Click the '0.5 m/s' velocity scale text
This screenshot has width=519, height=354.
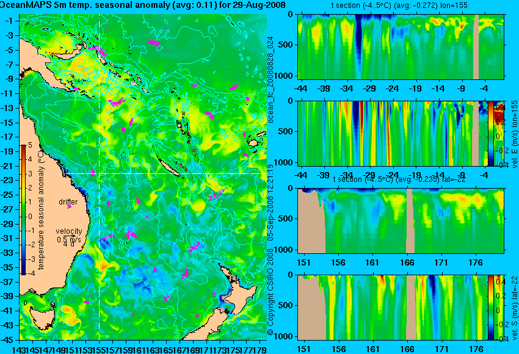pos(69,239)
